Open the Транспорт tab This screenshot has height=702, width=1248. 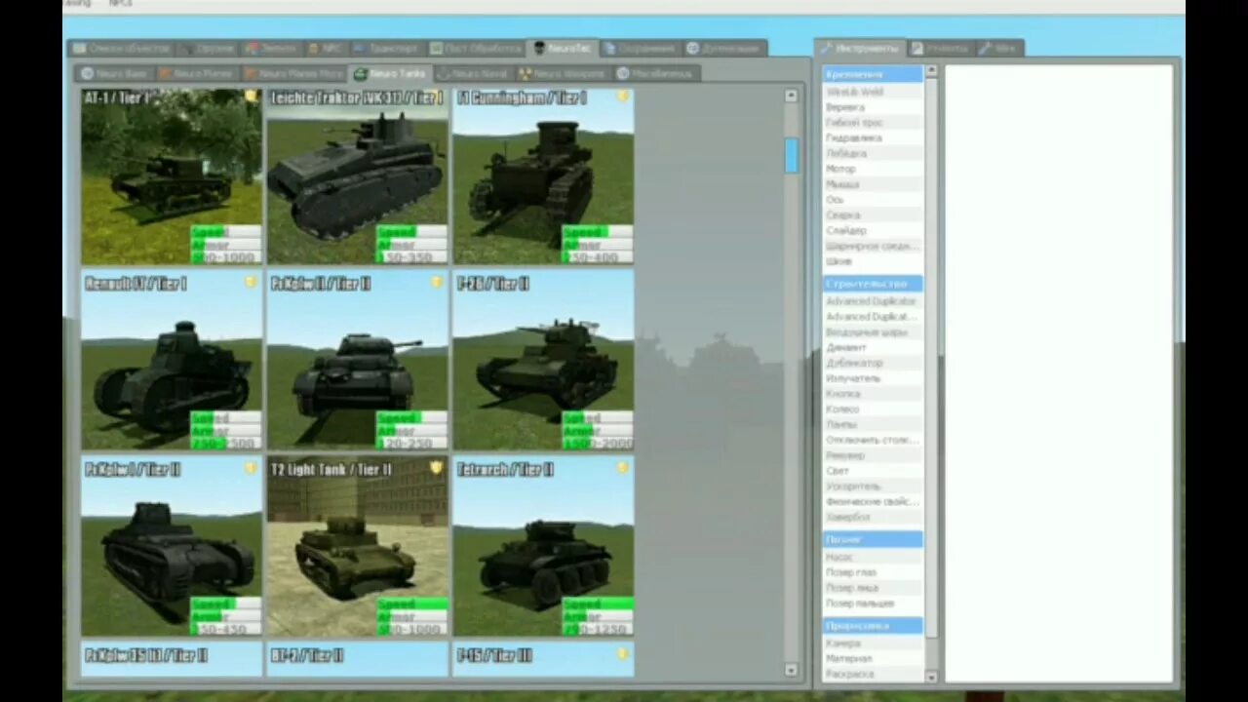pos(386,48)
